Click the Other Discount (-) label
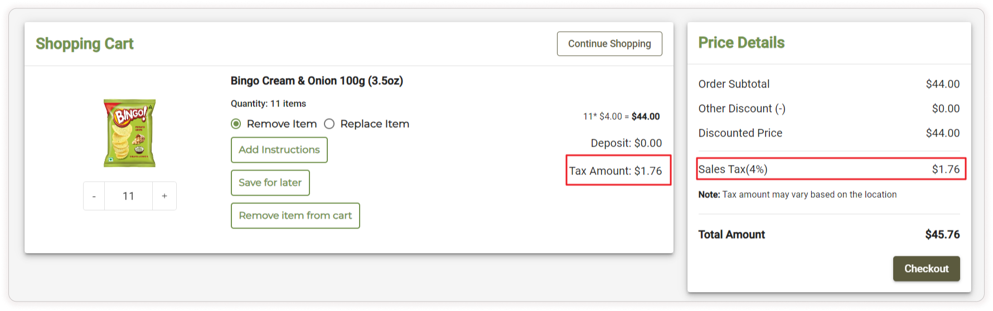The width and height of the screenshot is (993, 311). (742, 109)
